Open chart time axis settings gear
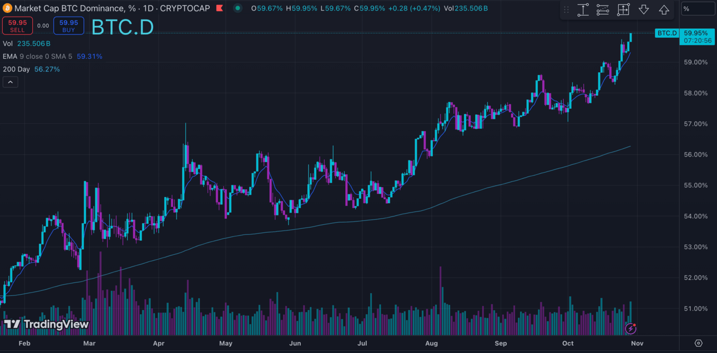 (698, 344)
